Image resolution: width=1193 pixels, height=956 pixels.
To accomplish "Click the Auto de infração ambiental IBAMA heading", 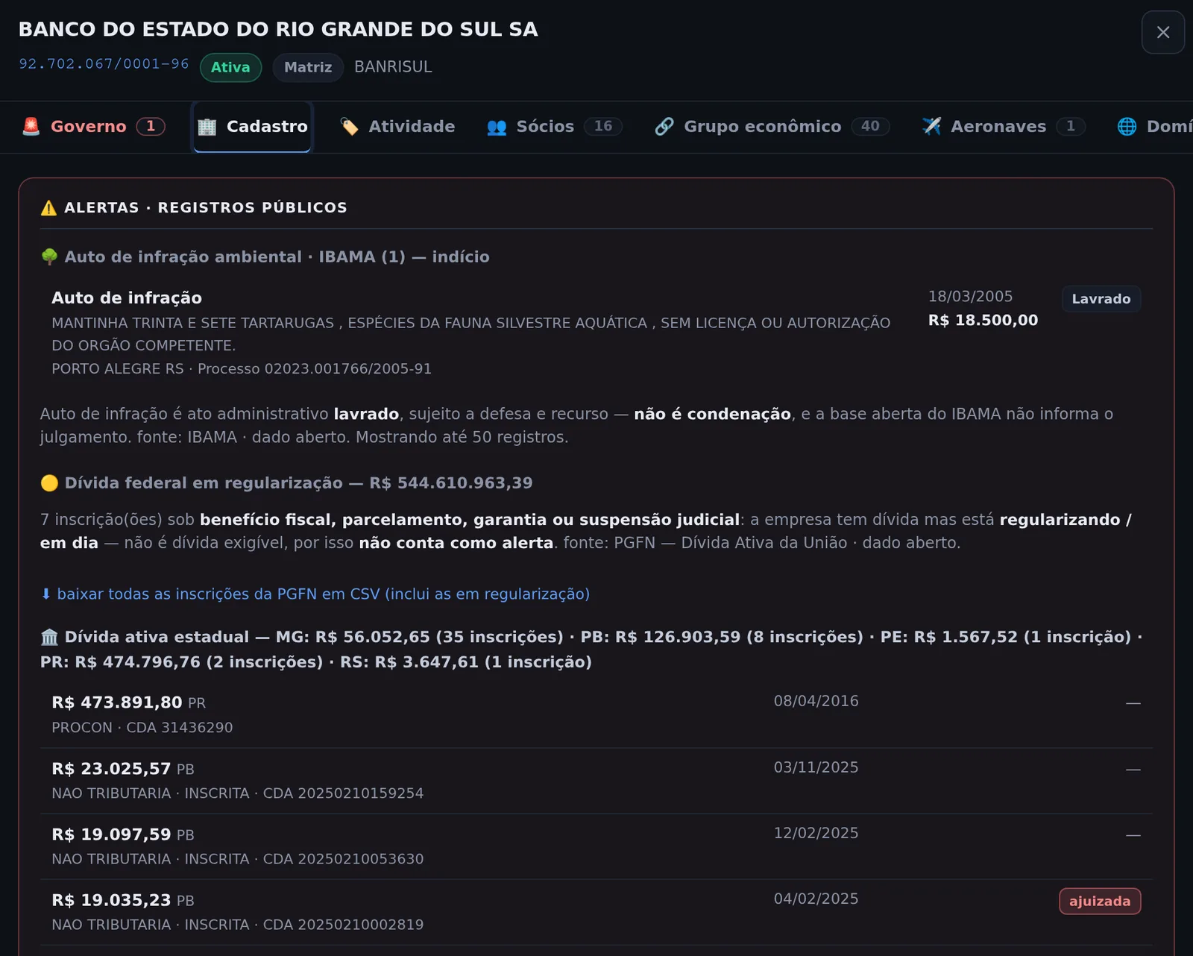I will tap(277, 257).
